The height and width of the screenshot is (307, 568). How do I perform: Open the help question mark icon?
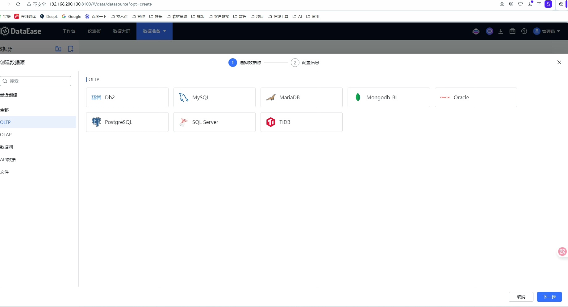(524, 31)
